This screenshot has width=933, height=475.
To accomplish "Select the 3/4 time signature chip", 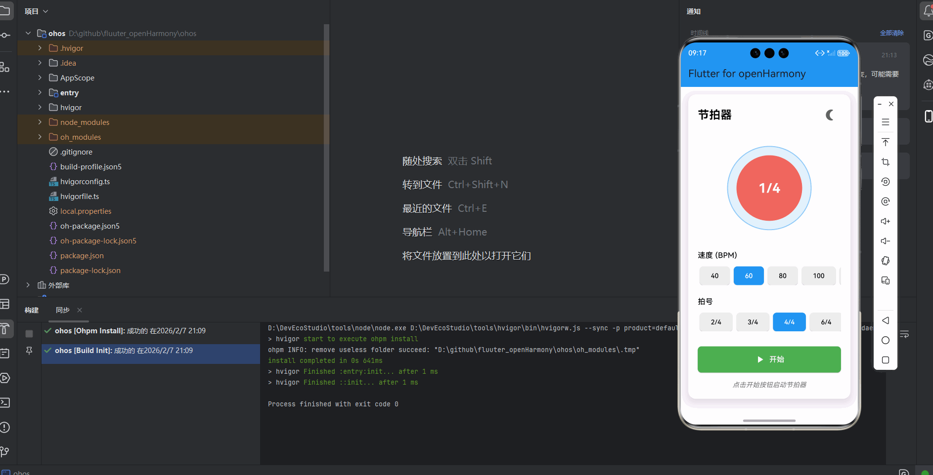I will (753, 322).
